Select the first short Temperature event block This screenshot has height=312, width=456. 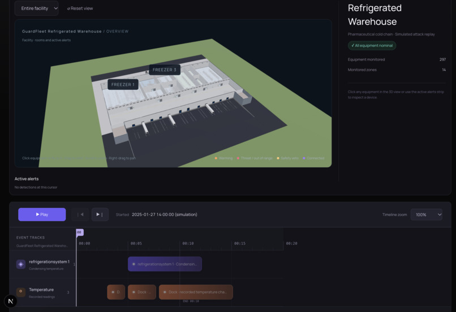click(116, 292)
